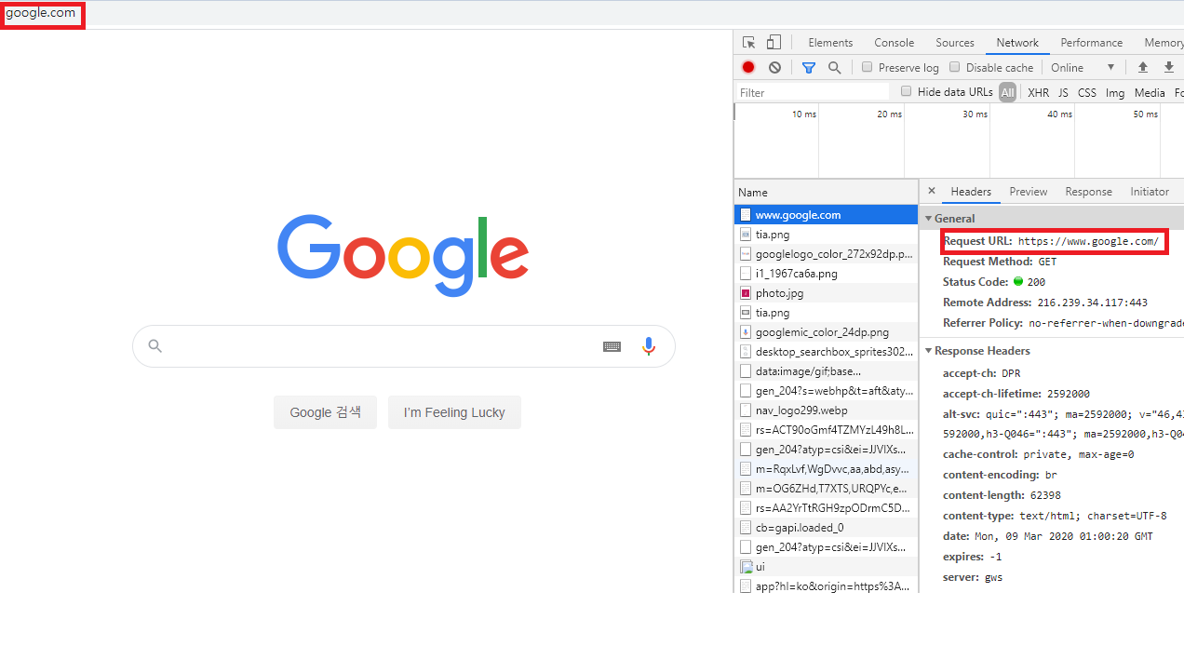This screenshot has width=1184, height=646.
Task: Focus the network Filter text field
Action: (x=813, y=92)
